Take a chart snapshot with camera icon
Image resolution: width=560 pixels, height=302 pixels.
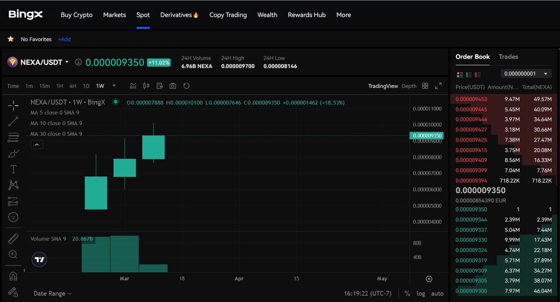coord(173,86)
